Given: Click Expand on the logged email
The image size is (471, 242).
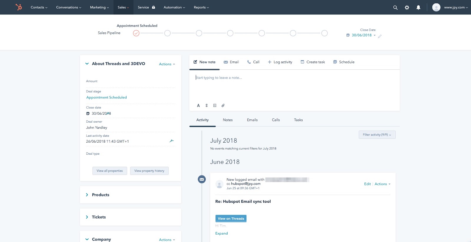Looking at the screenshot, I should coord(222,233).
